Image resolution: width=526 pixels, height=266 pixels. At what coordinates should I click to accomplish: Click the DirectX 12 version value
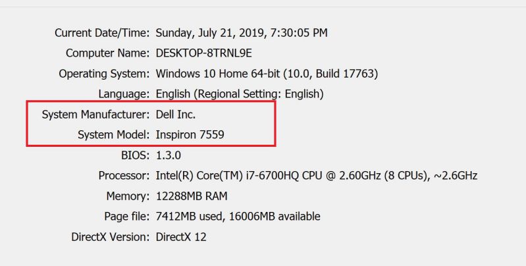click(181, 237)
